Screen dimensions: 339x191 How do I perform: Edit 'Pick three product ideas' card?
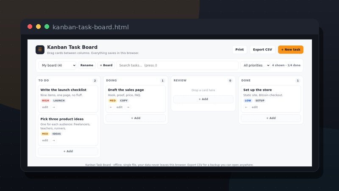[x=45, y=140]
